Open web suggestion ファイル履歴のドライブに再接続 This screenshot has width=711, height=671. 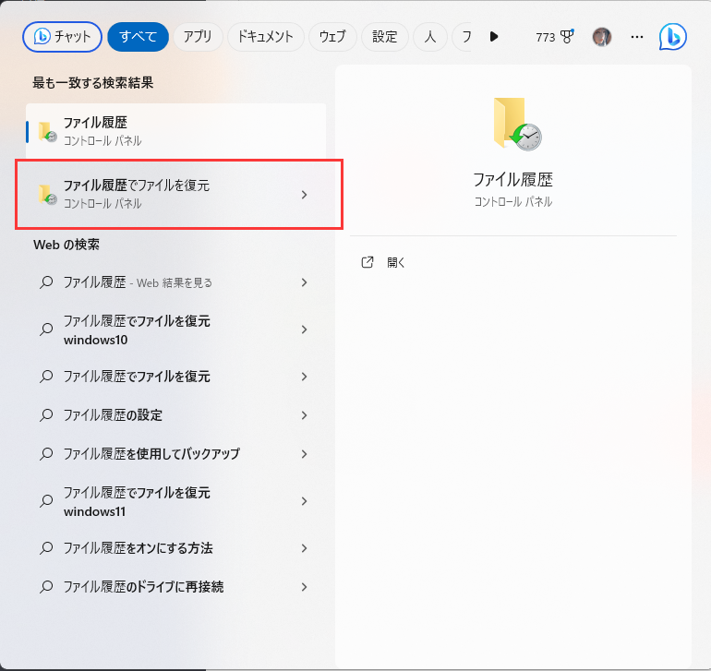tap(176, 587)
